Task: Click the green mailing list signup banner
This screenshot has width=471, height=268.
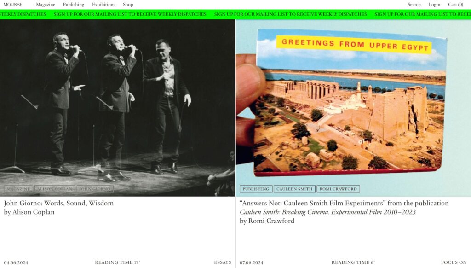Action: click(235, 14)
